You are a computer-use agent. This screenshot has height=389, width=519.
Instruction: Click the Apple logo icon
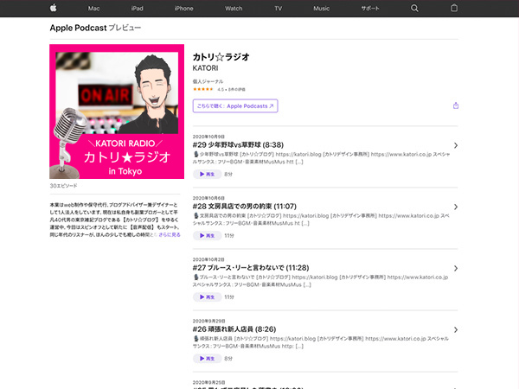click(53, 8)
